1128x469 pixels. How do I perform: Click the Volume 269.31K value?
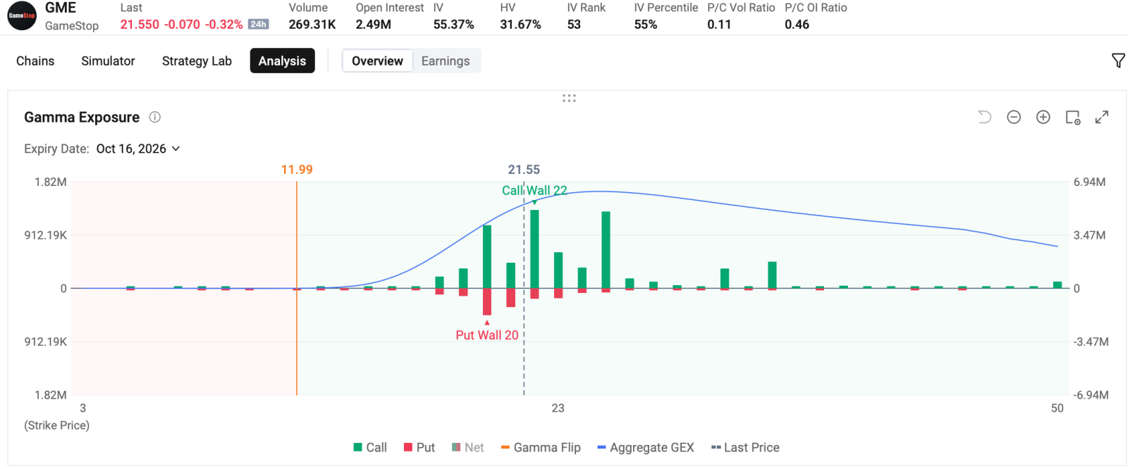click(312, 24)
